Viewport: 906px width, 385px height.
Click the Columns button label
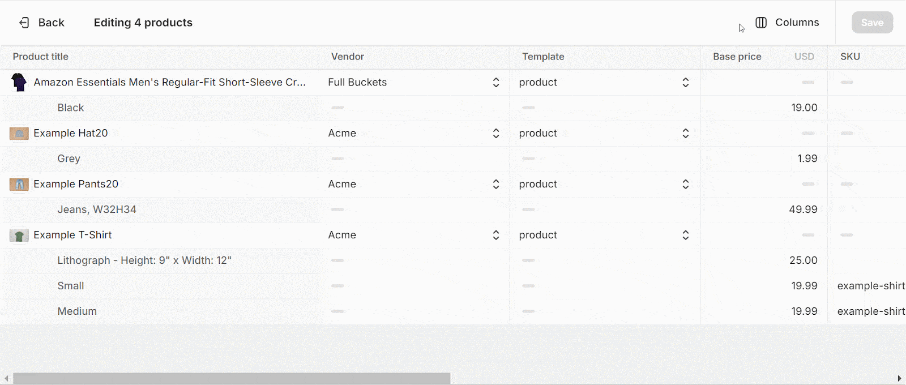pyautogui.click(x=797, y=23)
